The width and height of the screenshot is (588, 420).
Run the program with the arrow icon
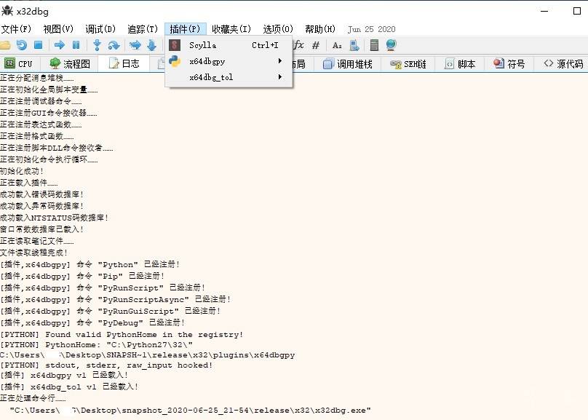(59, 45)
